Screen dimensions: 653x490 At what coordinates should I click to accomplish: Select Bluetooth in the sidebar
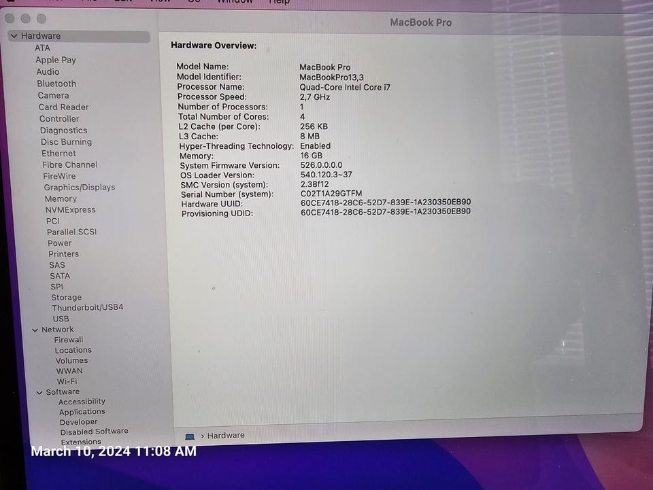pyautogui.click(x=56, y=84)
